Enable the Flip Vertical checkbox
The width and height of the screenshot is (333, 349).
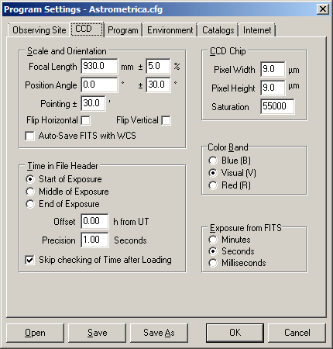[x=166, y=120]
